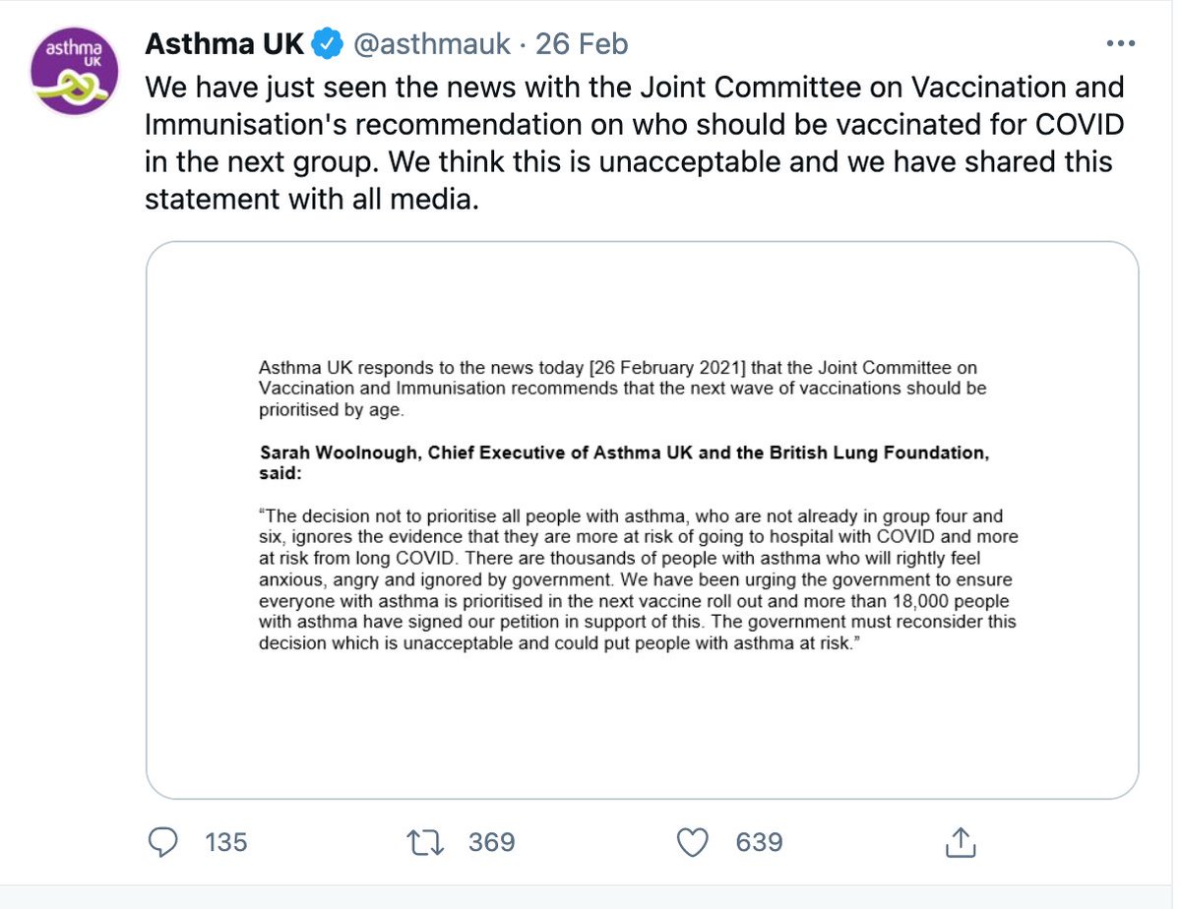Click the reply speech bubble icon

[x=162, y=841]
